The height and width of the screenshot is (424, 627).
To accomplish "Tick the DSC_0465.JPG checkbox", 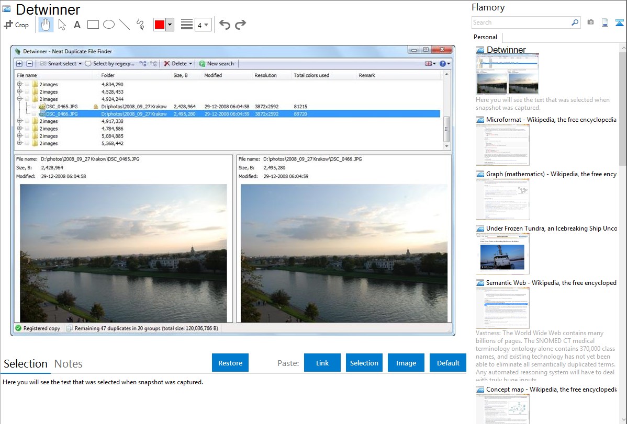I will (x=34, y=106).
